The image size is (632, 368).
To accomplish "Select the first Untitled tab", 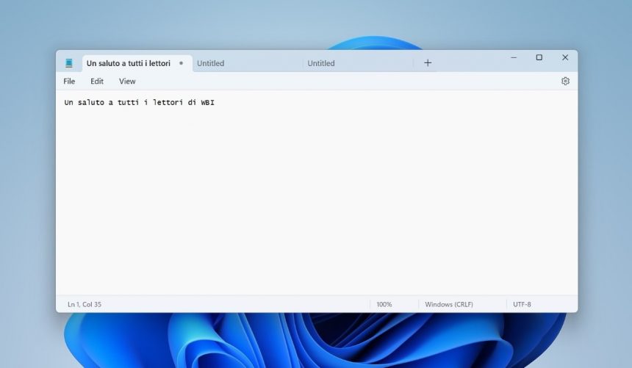I will 211,63.
